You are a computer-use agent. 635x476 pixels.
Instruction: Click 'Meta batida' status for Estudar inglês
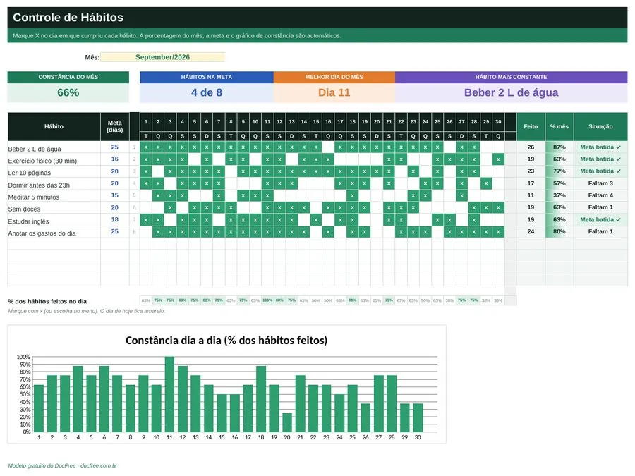tap(600, 219)
